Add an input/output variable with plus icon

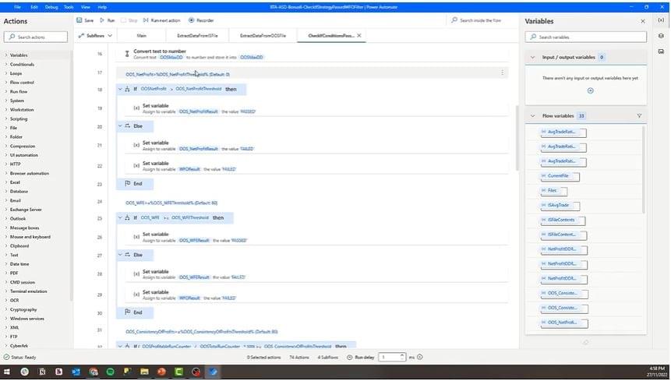tap(590, 91)
